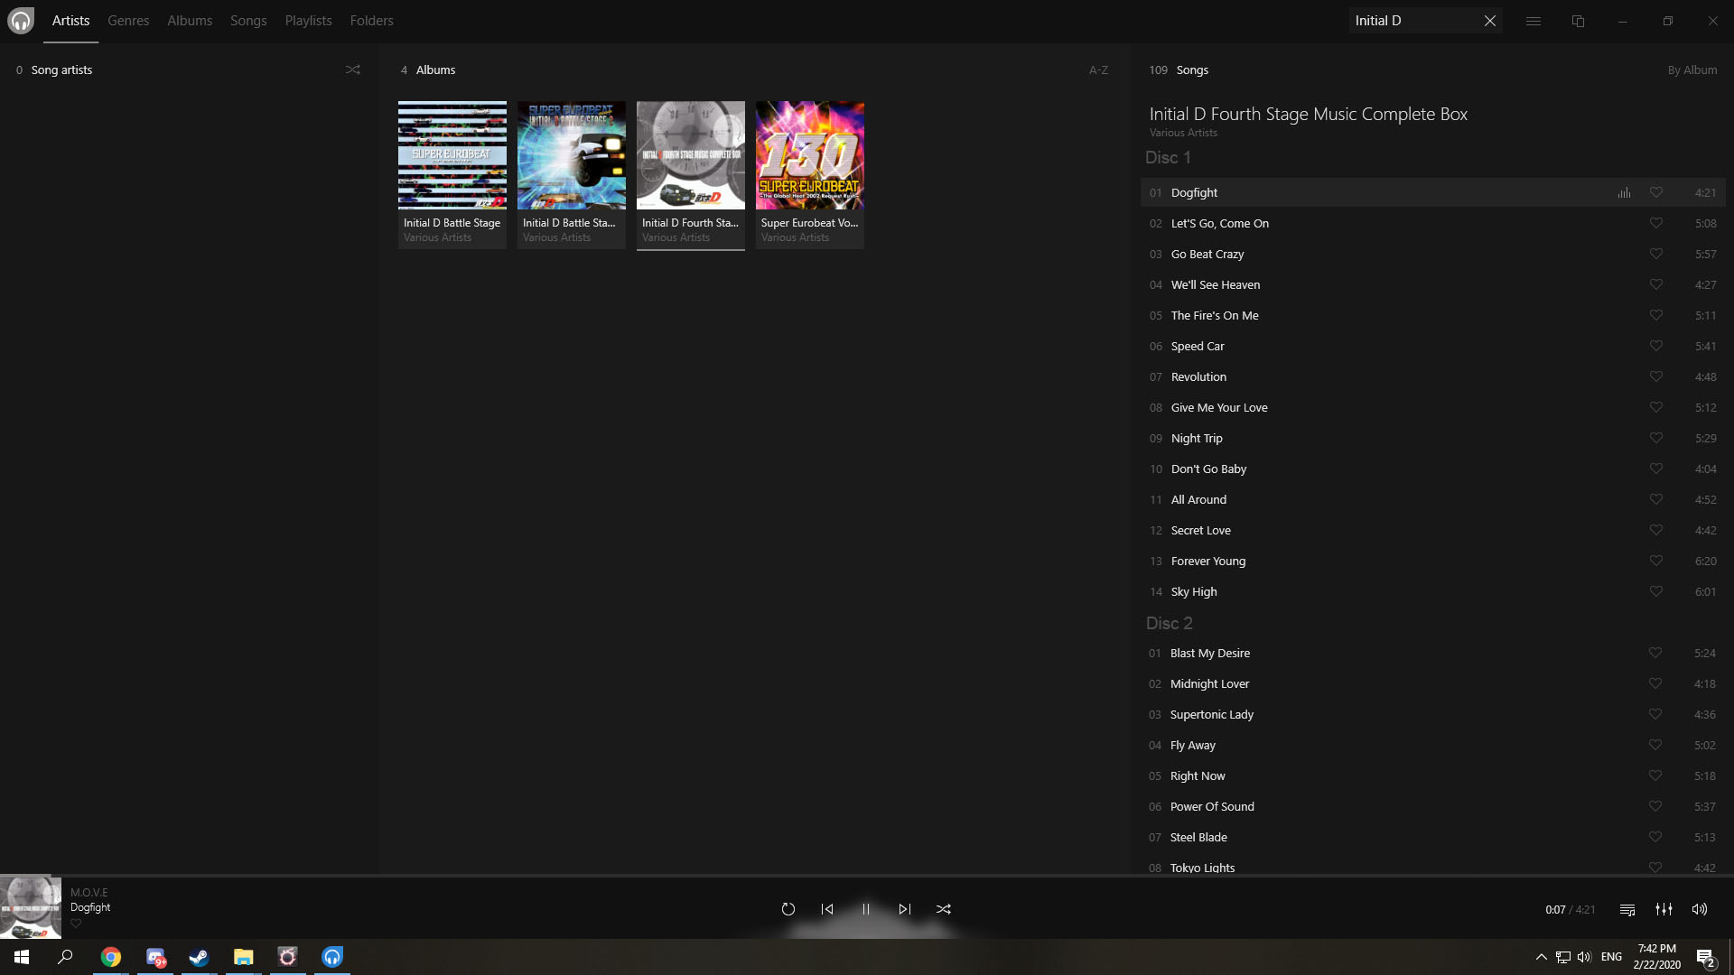Mark Speed Car as a favorite
1734x975 pixels.
click(1656, 346)
